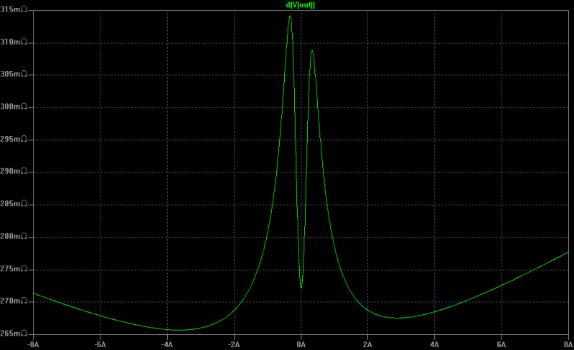Screen dimensions: 574x350
Task: Click the 300mΩ vertical axis label
Action: pyautogui.click(x=14, y=107)
